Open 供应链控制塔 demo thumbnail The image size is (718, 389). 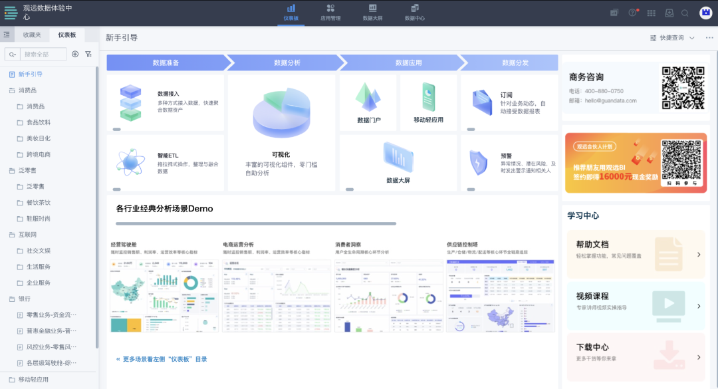point(501,296)
